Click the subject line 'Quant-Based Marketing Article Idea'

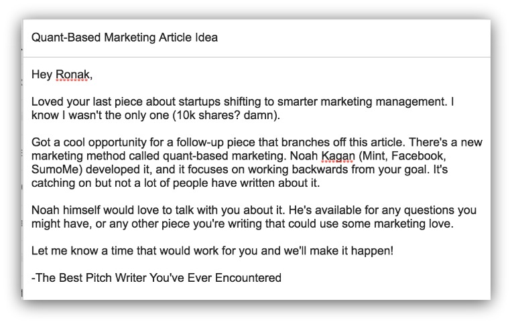click(125, 37)
